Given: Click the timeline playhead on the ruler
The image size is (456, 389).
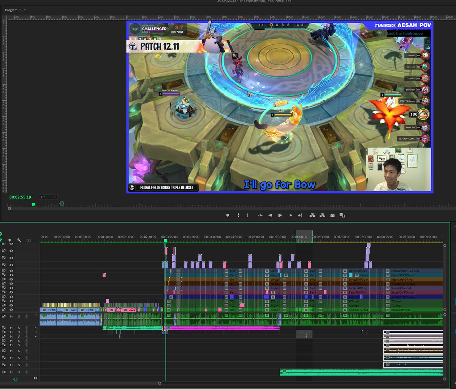Looking at the screenshot, I should (165, 240).
